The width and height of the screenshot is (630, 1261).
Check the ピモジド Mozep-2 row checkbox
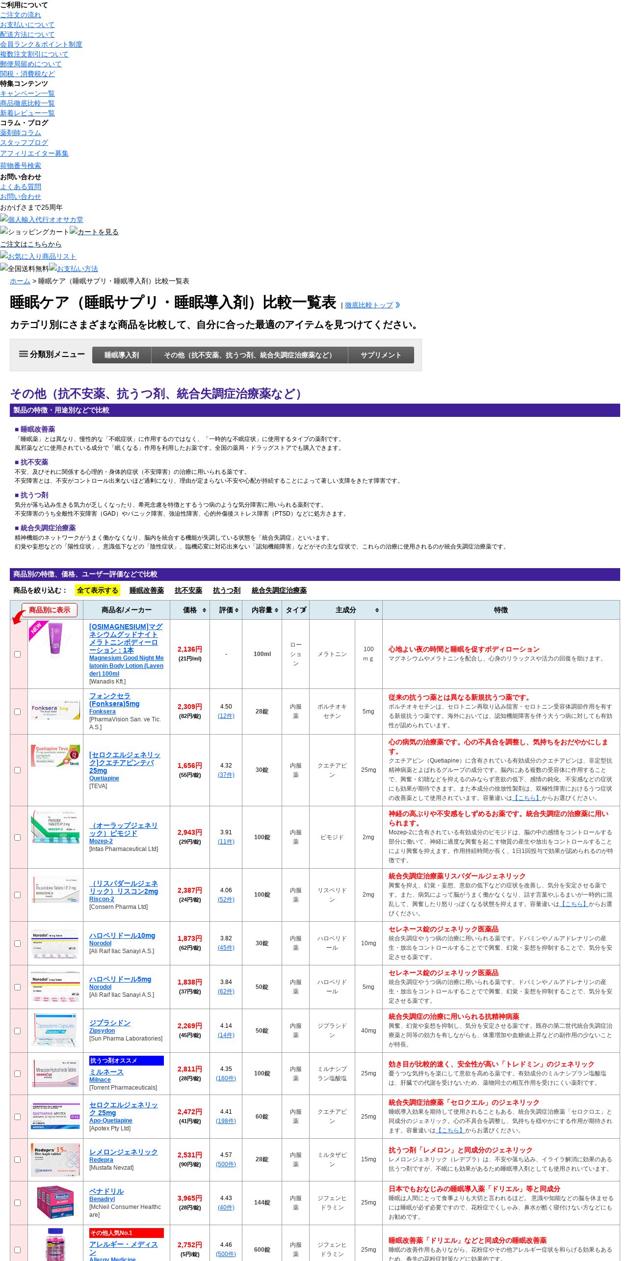tap(18, 837)
